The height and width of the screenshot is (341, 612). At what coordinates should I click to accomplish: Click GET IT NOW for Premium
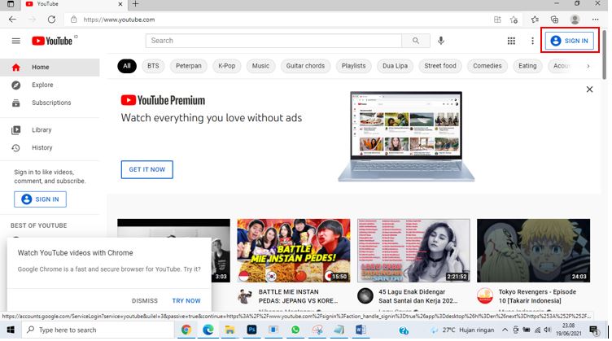[x=146, y=169]
